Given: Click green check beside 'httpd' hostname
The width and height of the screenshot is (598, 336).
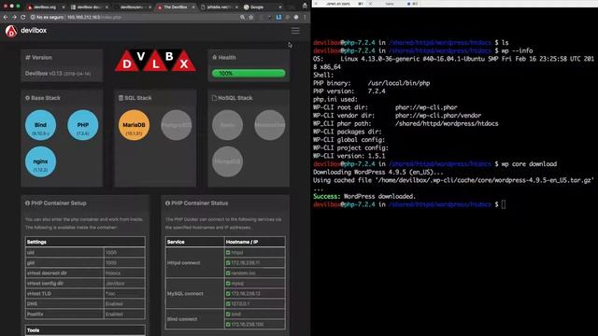Looking at the screenshot, I should pyautogui.click(x=228, y=252).
